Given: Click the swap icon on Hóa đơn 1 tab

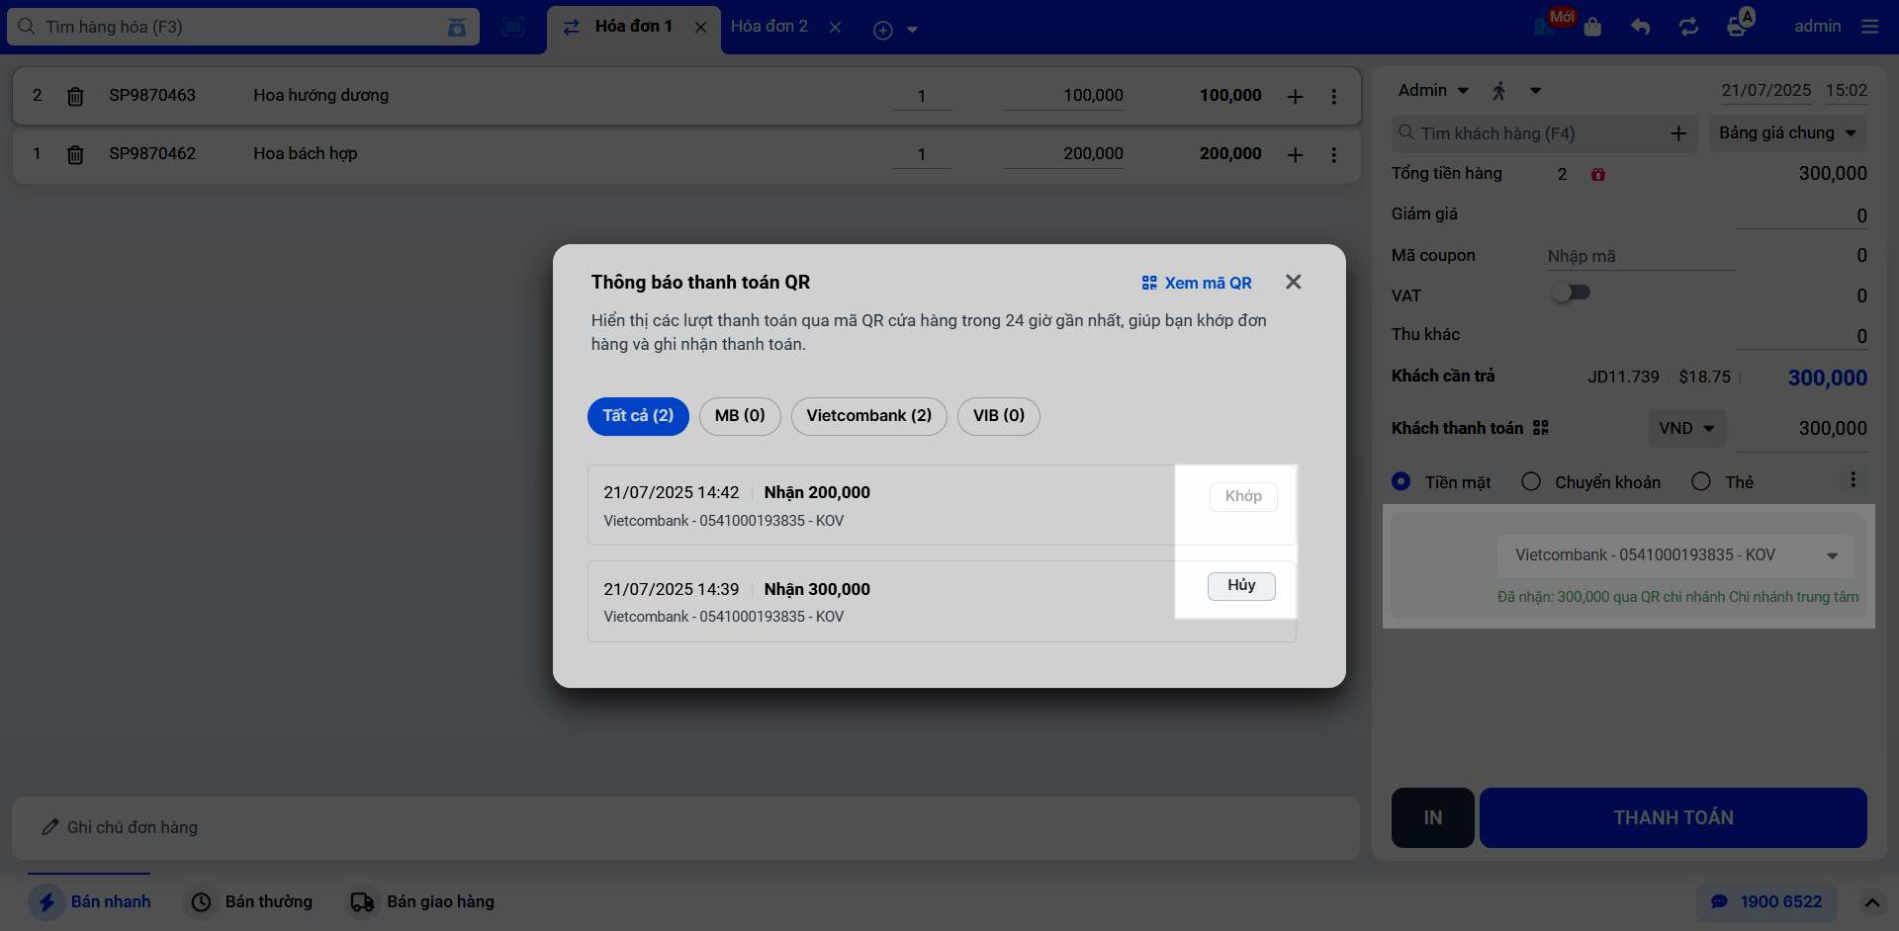Looking at the screenshot, I should 571,27.
